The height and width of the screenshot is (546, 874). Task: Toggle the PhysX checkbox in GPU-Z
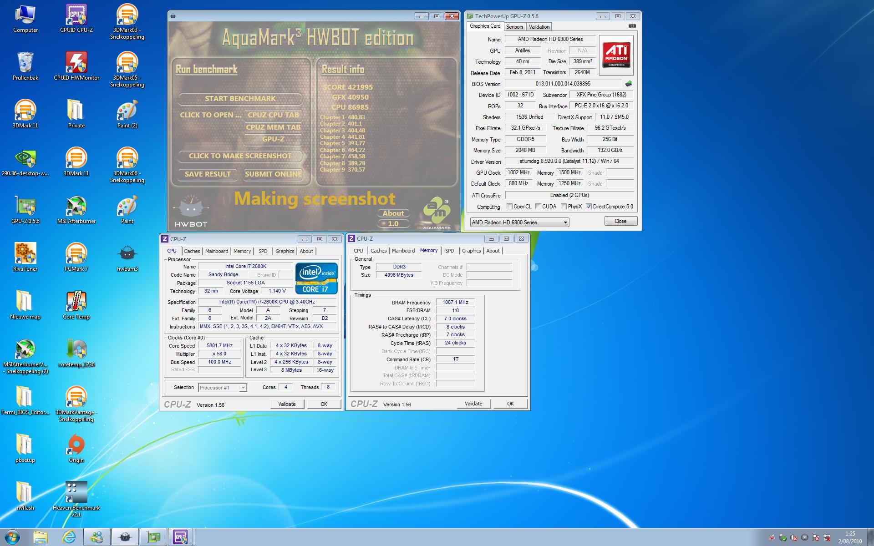tap(564, 207)
